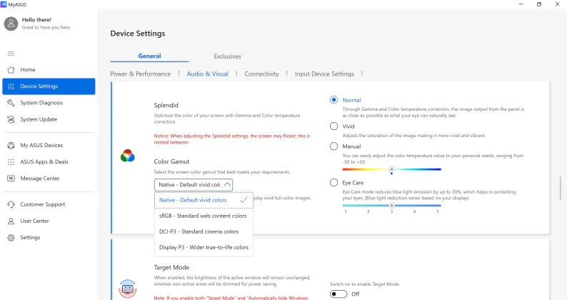Screen dimensions: 567x300
Task: Select the Normal Splendid mode
Action: click(333, 100)
